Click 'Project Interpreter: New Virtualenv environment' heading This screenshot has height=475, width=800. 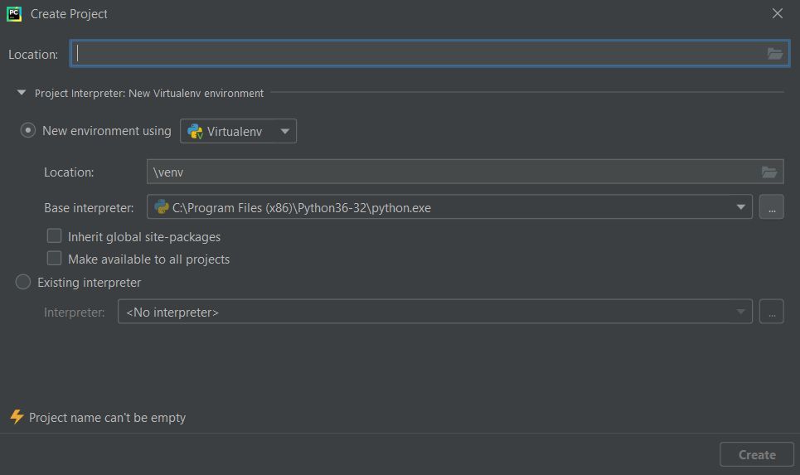[x=149, y=94]
